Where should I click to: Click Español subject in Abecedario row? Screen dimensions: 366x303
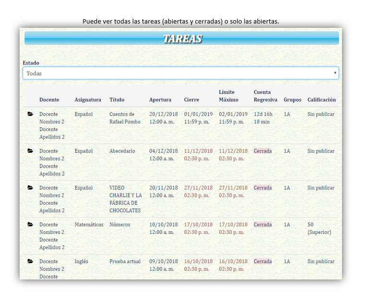[83, 151]
